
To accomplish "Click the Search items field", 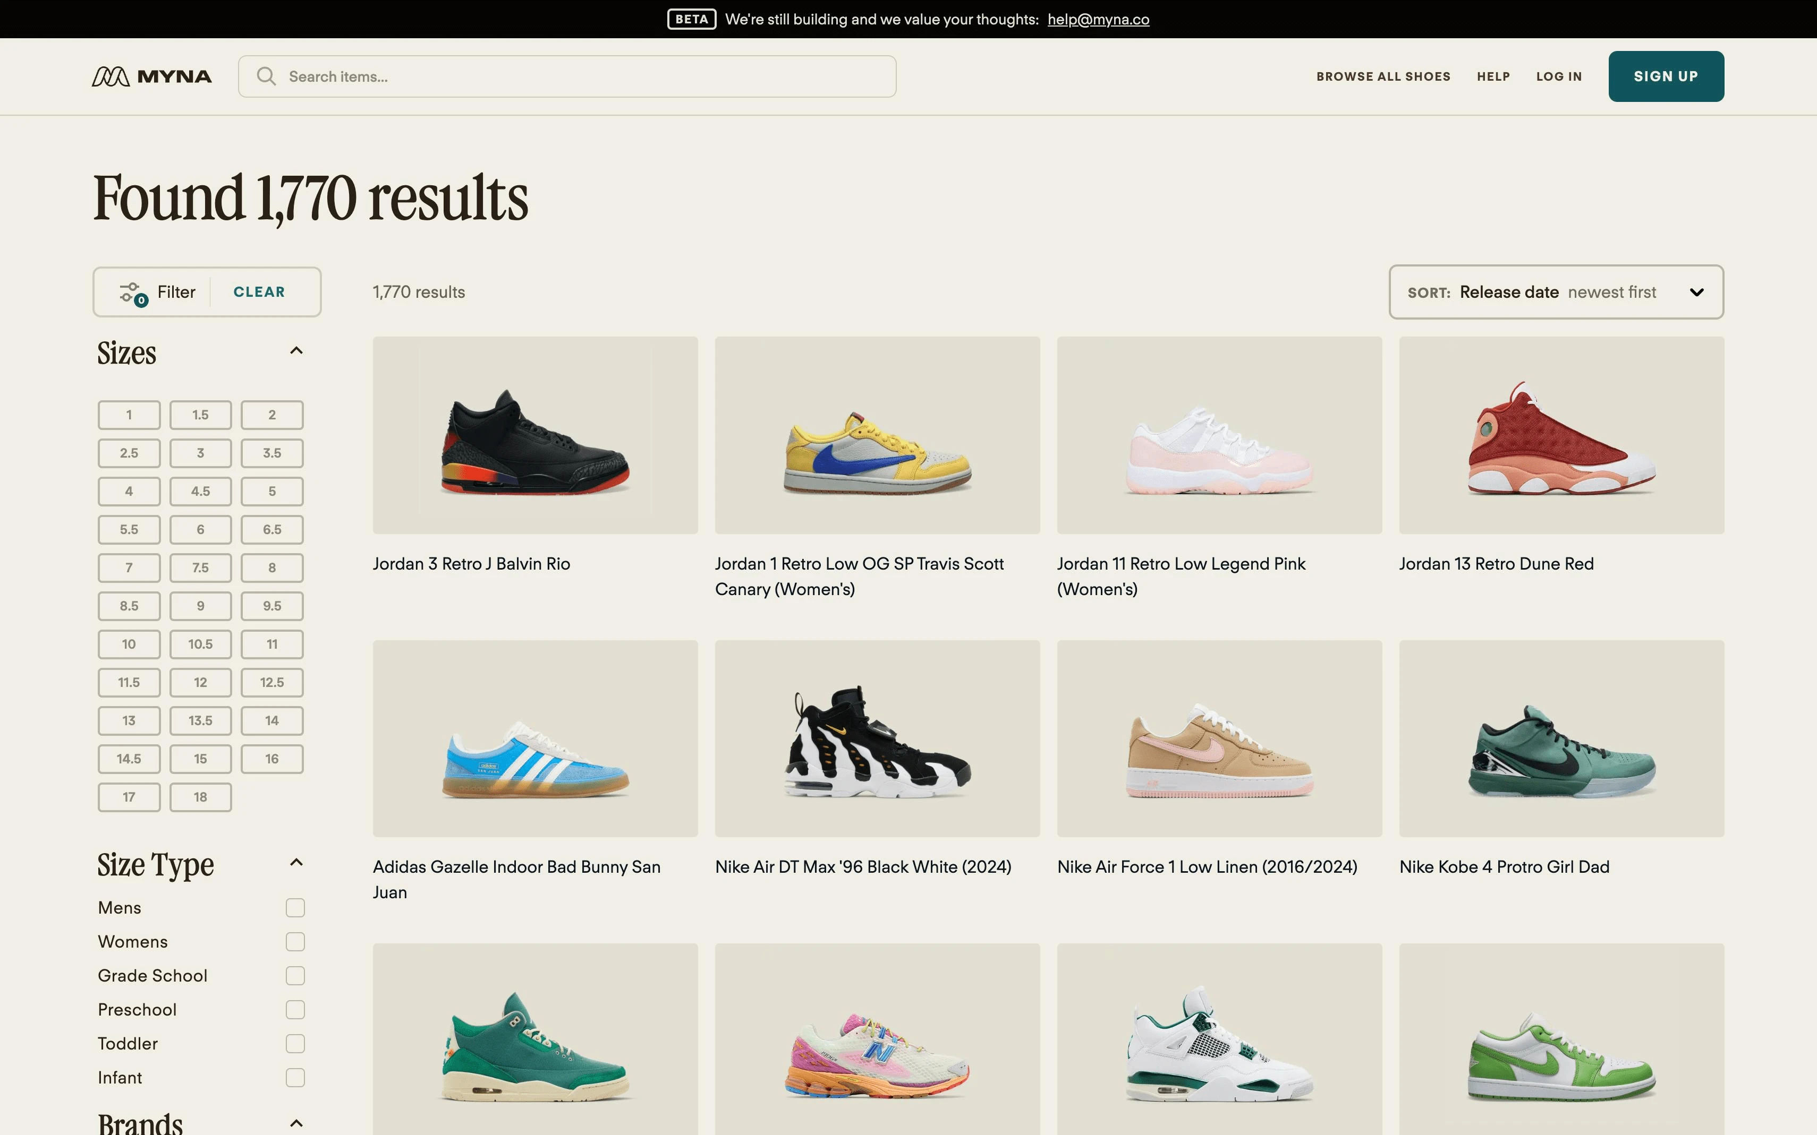I will coord(566,76).
